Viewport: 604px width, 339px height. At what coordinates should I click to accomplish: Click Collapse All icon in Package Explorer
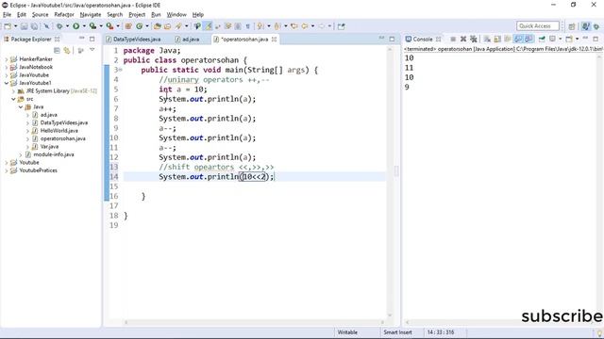[x=57, y=50]
